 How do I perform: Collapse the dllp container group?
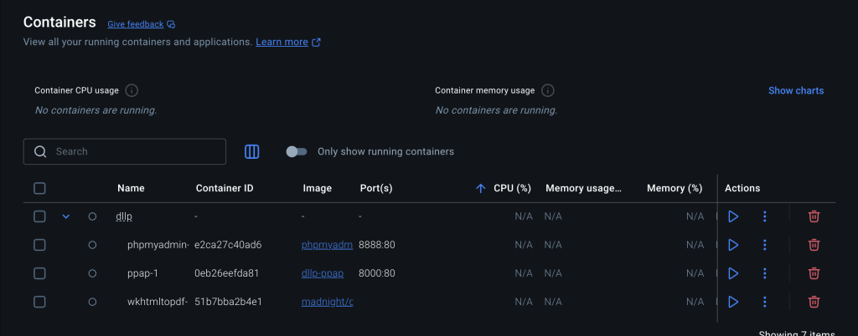[x=66, y=216]
